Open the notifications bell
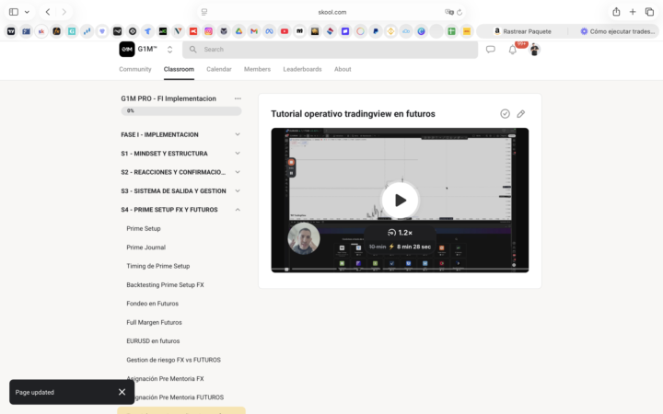Viewport: 663px width, 414px height. tap(513, 50)
